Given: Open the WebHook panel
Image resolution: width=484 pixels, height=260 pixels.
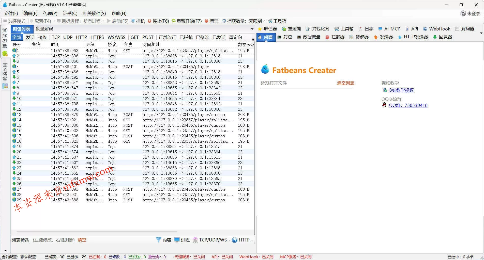Looking at the screenshot, I should coord(437,29).
